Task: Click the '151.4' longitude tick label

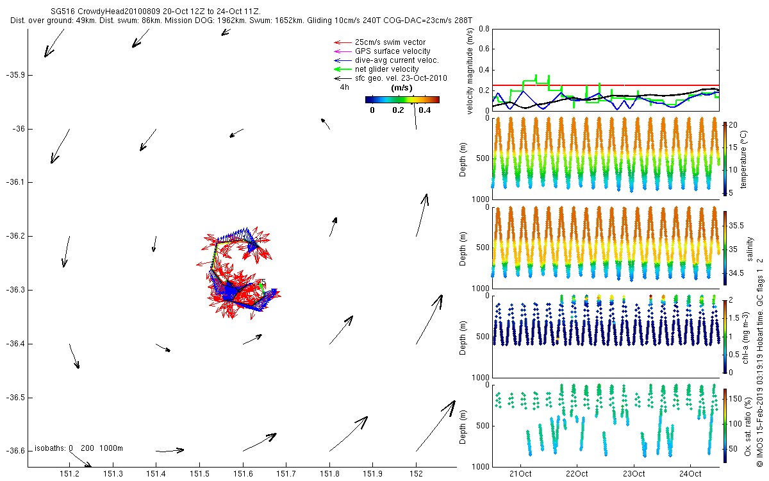Action: coord(156,475)
